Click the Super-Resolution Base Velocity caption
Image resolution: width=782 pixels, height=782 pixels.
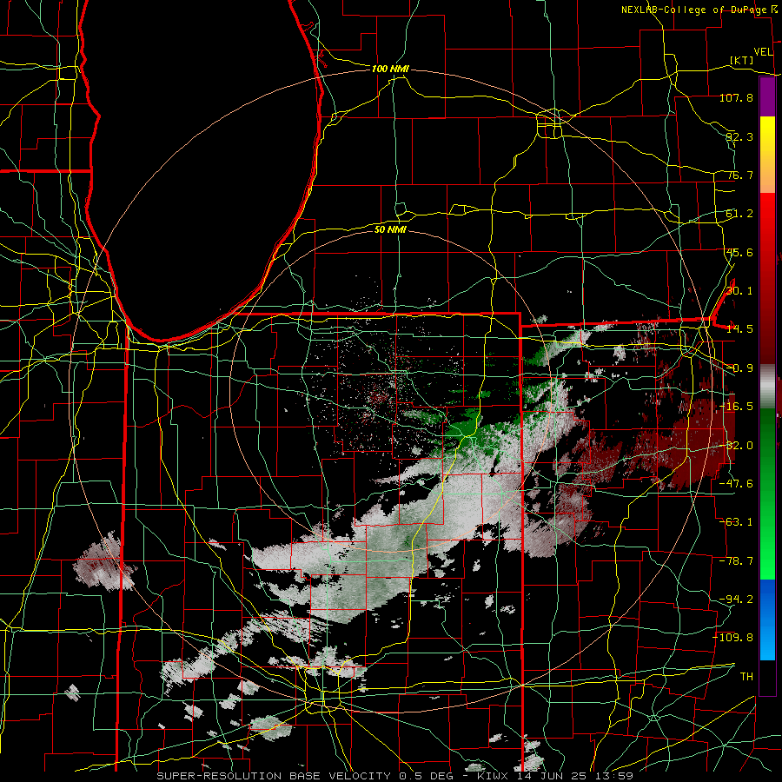(395, 776)
